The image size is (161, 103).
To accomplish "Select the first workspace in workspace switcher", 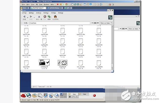I will (x=62, y=94).
